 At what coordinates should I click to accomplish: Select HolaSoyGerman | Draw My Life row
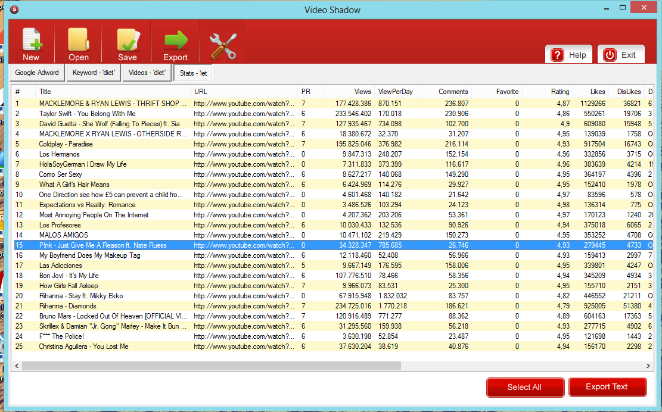[x=333, y=164]
